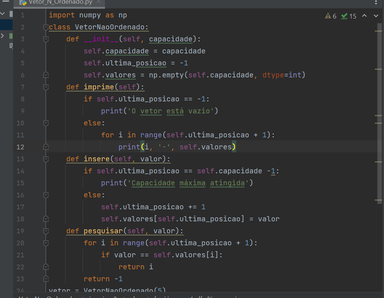The width and height of the screenshot is (384, 298).
Task: Open the Vetor_N_Ordenado.py editor tab
Action: 59,3
